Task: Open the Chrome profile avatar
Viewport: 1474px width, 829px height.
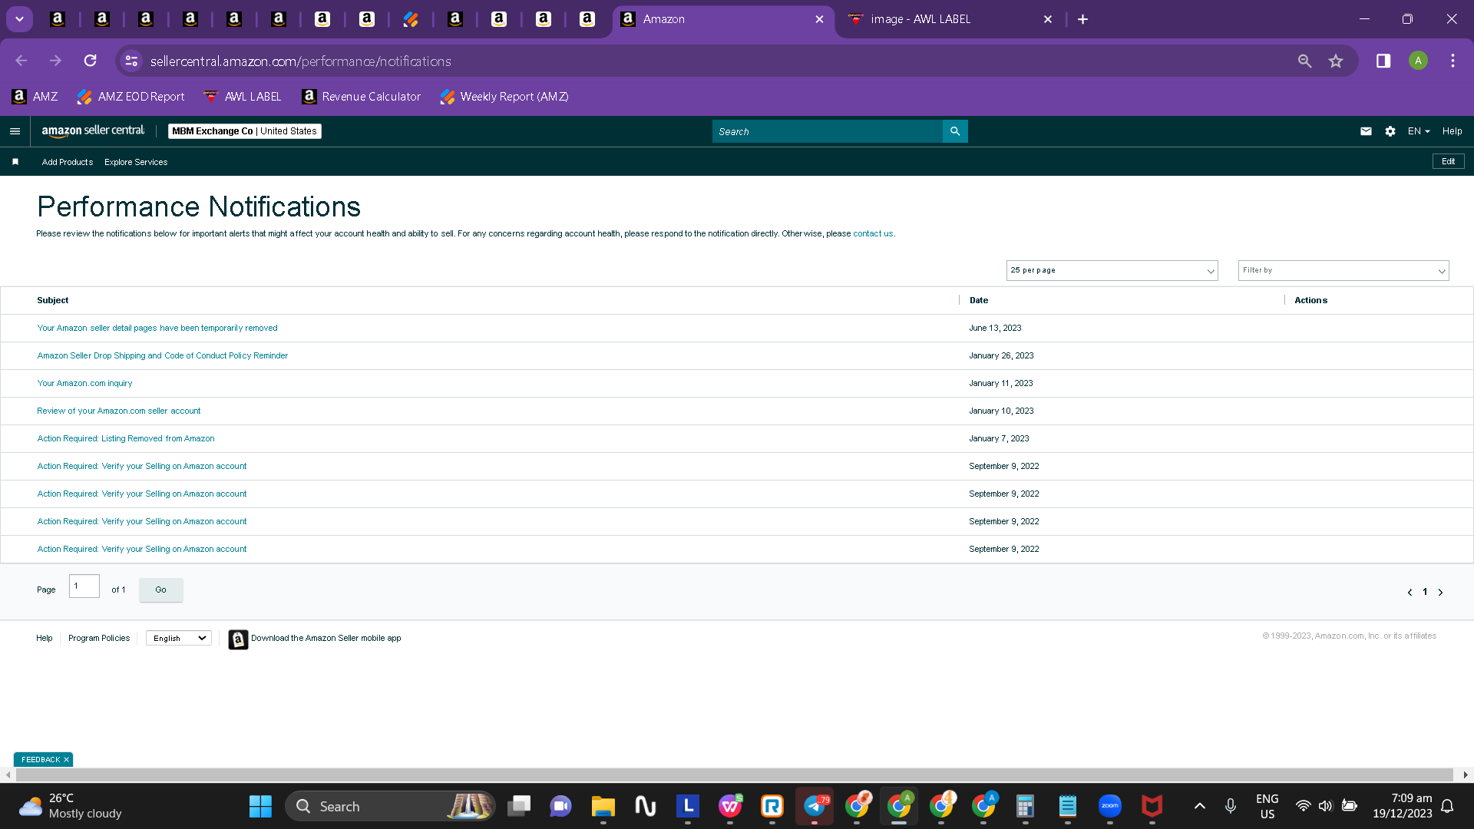Action: tap(1418, 61)
